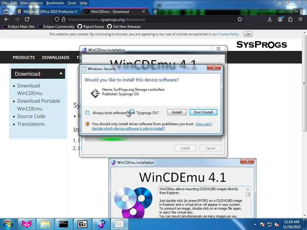The width and height of the screenshot is (307, 230).
Task: Switch to Microsoft Office 2010 Professional tab
Action: [47, 12]
